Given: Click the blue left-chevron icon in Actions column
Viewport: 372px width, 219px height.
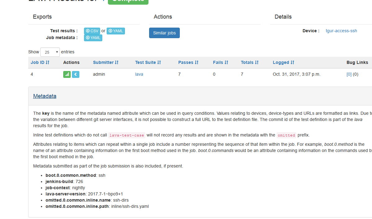Looking at the screenshot, I should (76, 74).
